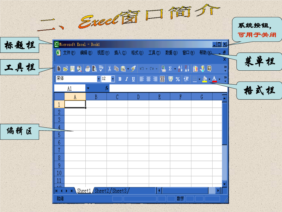The image size is (282, 212).
Task: Switch to the Sheet3 tab
Action: tap(119, 191)
